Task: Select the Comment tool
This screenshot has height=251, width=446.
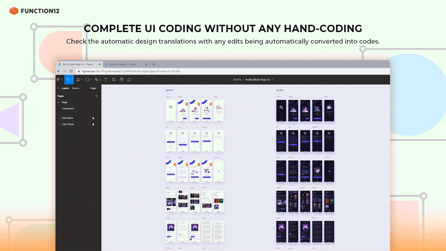Action: [x=129, y=79]
